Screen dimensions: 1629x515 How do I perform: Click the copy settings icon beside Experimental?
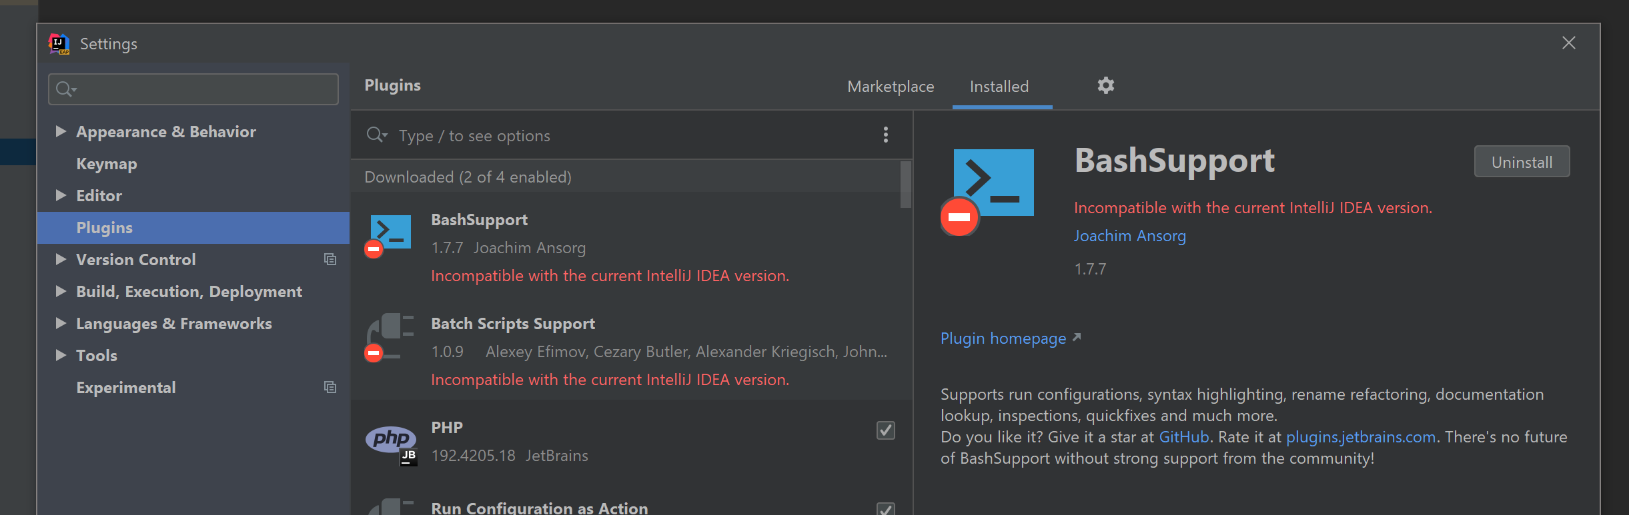pos(330,387)
